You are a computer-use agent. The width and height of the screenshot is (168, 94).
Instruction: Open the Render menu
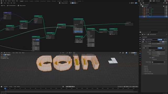point(9,1)
